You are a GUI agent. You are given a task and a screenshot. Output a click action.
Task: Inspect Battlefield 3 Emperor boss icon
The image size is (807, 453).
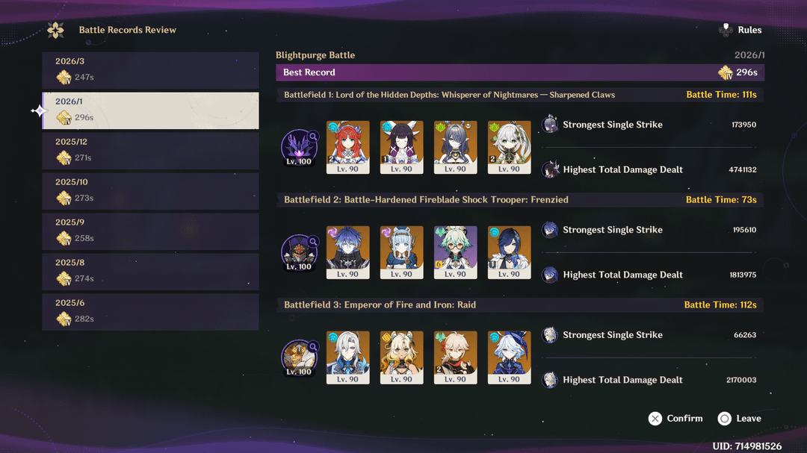(x=299, y=357)
